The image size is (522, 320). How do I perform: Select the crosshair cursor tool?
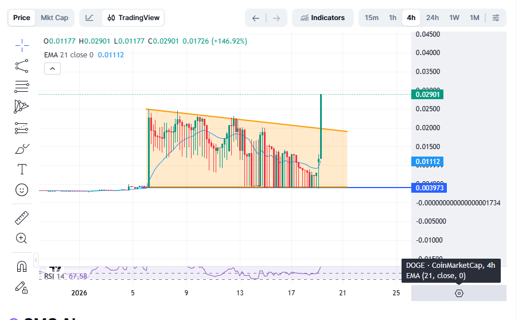coord(22,44)
